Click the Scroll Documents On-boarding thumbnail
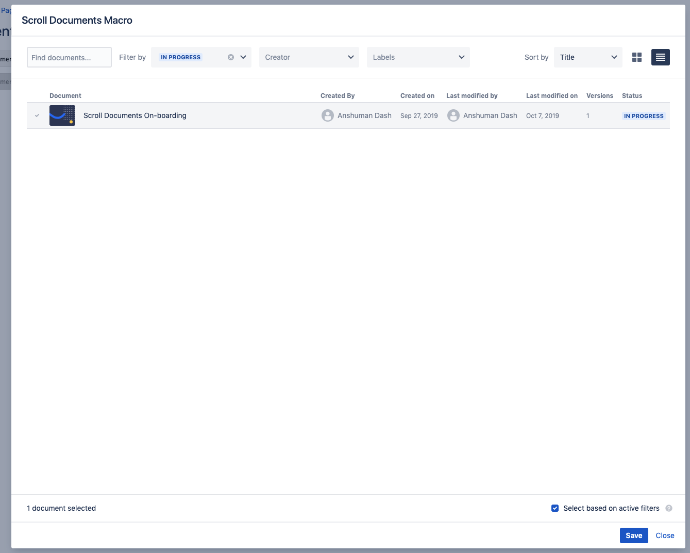This screenshot has width=690, height=553. click(62, 115)
